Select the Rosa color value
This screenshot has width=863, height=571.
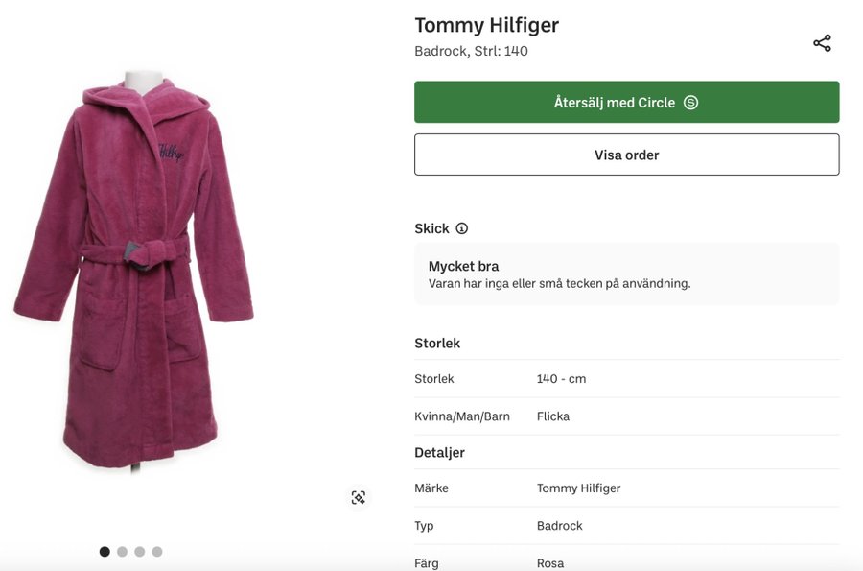tap(550, 563)
